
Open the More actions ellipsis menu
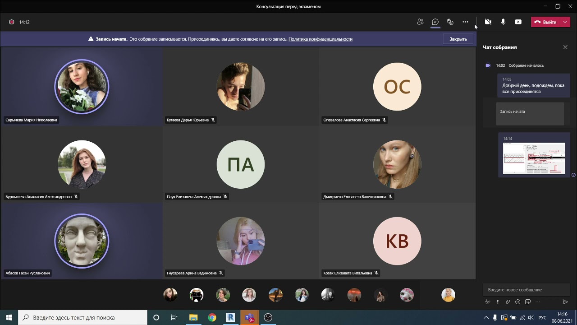click(x=465, y=22)
